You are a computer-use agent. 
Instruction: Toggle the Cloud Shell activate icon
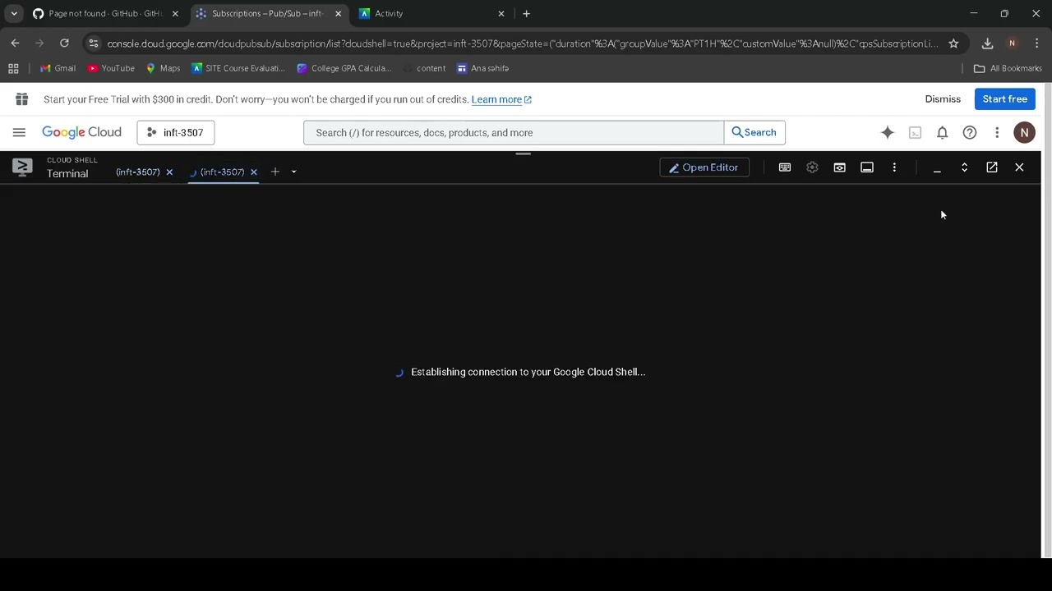point(915,132)
